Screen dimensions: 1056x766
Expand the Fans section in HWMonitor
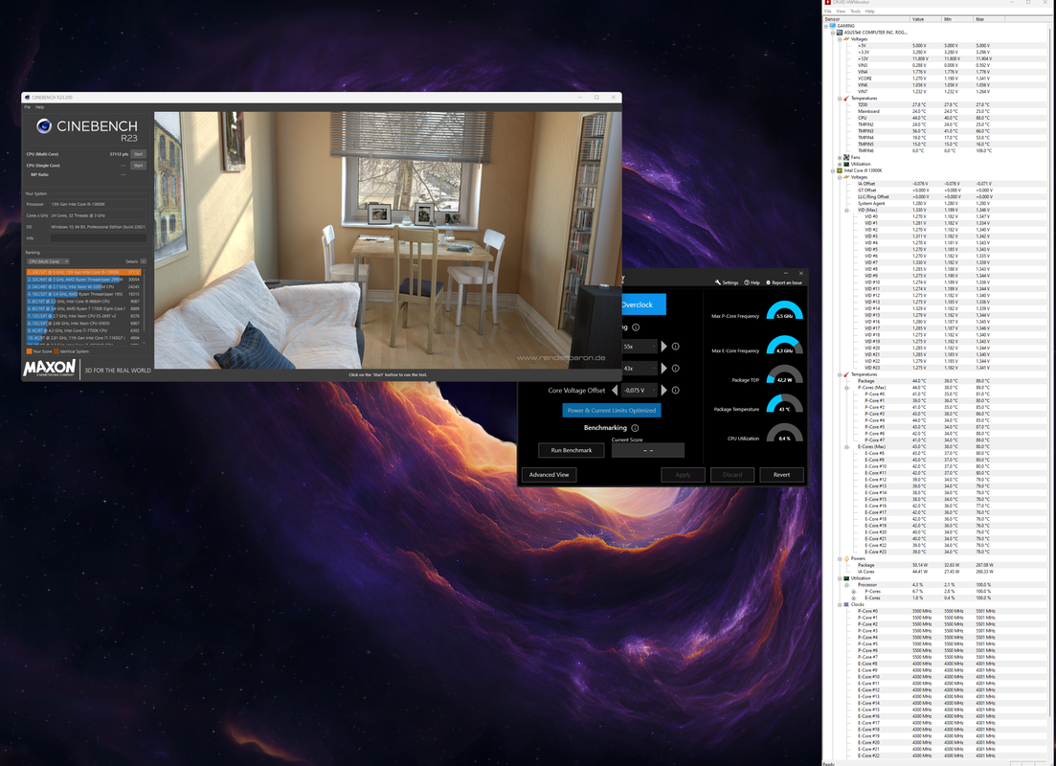click(x=840, y=158)
